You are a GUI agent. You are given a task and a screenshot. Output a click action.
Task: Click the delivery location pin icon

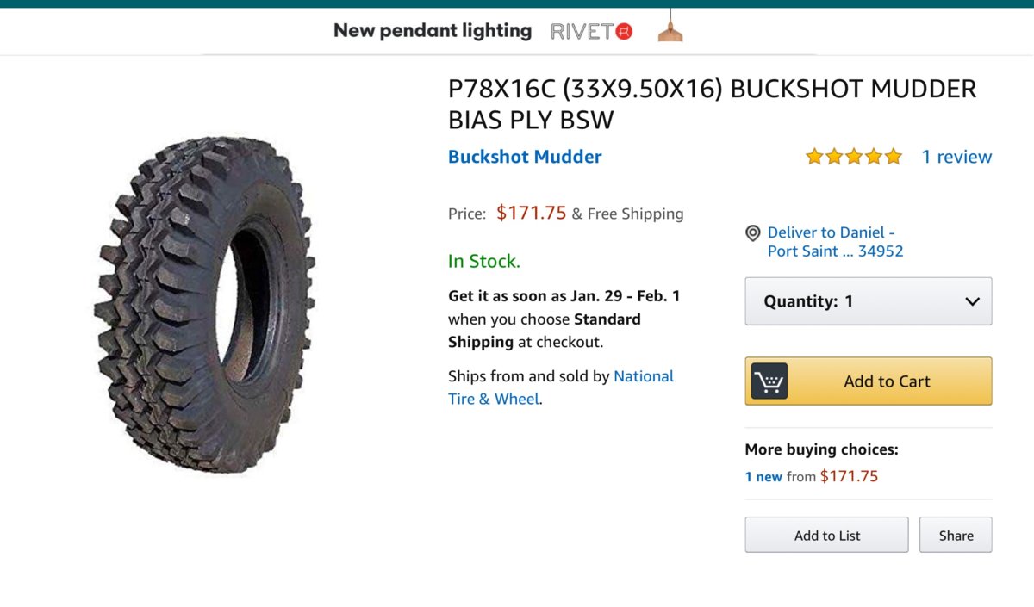click(x=753, y=233)
